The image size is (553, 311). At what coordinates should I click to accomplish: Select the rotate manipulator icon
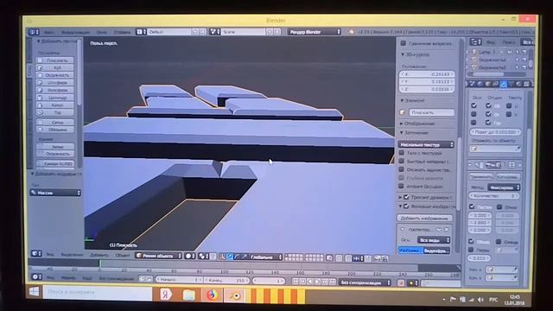click(237, 257)
